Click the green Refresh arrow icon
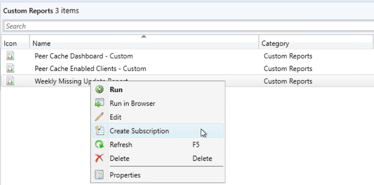This screenshot has width=374, height=185. pyautogui.click(x=99, y=145)
